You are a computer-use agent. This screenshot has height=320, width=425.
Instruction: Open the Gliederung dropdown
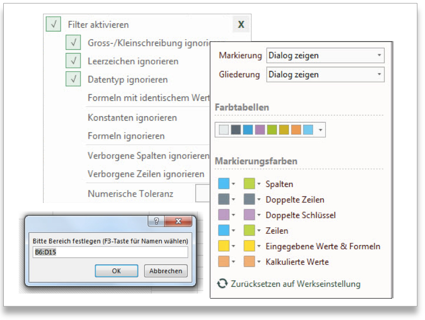[x=325, y=75]
